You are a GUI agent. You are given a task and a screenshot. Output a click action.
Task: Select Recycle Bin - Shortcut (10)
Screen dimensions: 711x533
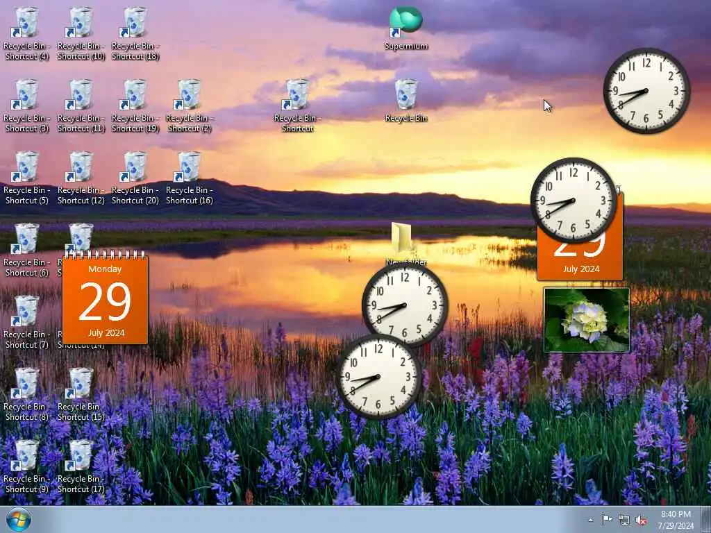tap(81, 33)
